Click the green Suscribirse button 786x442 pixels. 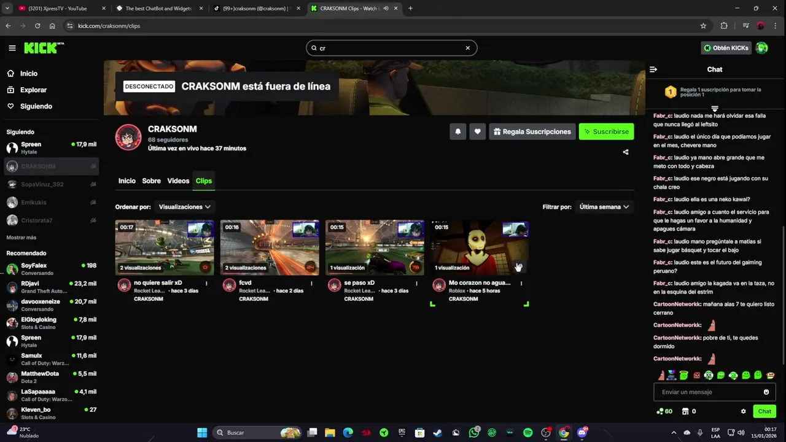pos(606,131)
